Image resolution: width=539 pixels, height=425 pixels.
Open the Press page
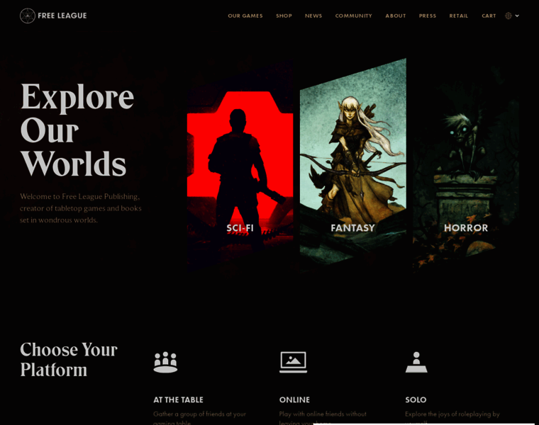pyautogui.click(x=427, y=16)
